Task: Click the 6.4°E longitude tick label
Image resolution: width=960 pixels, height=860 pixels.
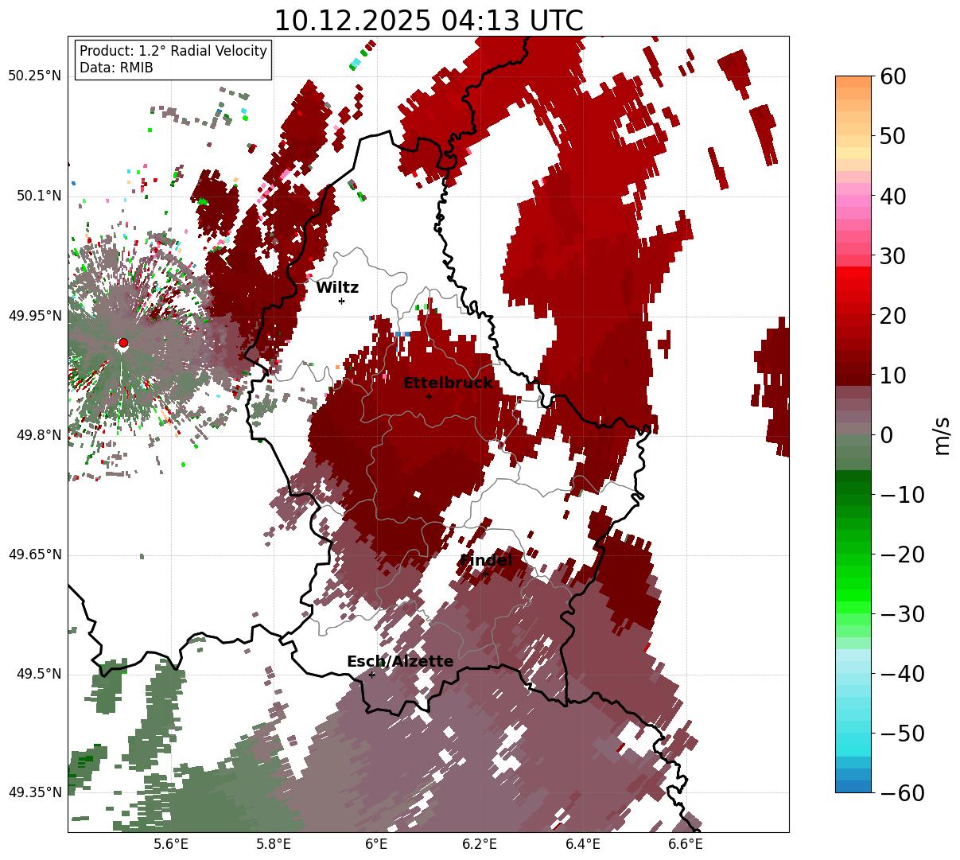Action: (x=583, y=844)
